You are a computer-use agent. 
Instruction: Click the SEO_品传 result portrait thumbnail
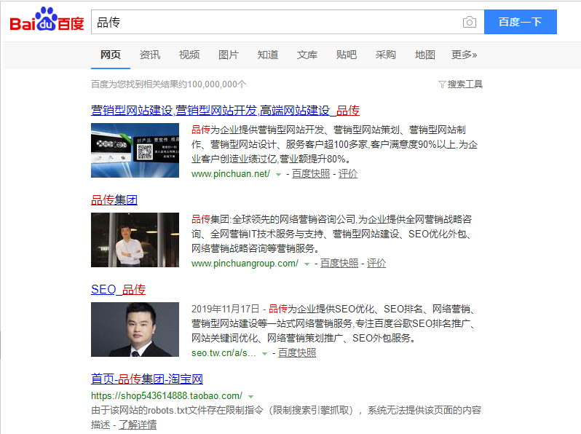[x=135, y=329]
